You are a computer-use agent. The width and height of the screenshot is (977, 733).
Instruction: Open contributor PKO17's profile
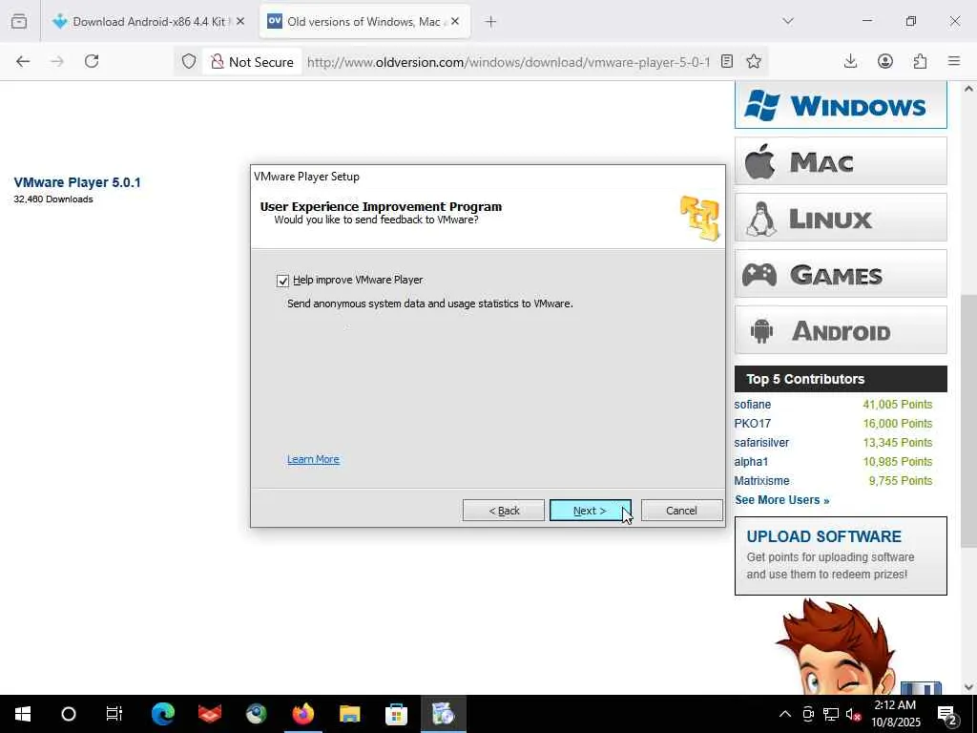click(x=752, y=423)
